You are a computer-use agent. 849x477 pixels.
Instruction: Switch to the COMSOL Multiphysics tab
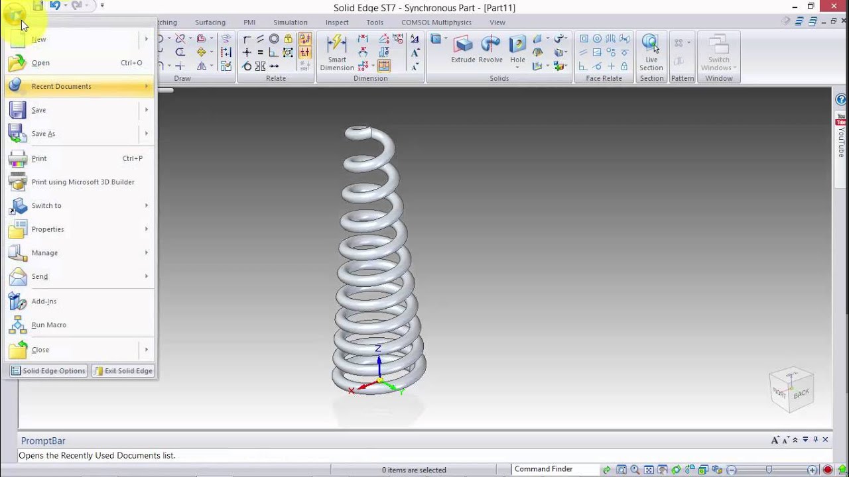436,23
